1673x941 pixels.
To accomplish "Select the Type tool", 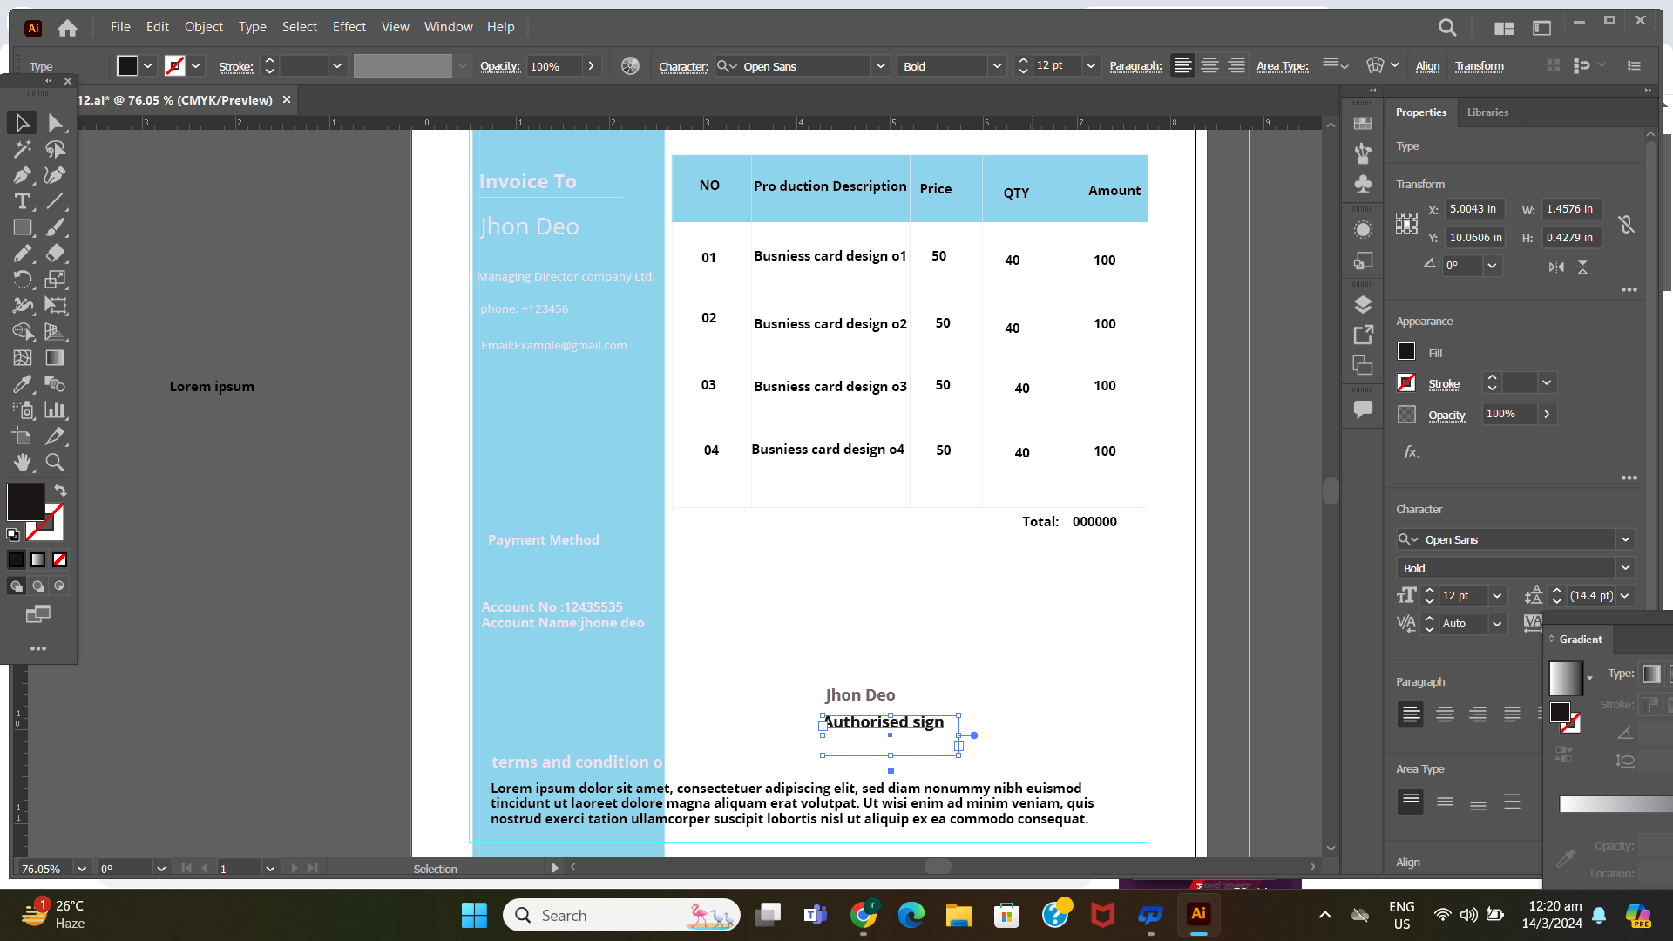I will click(23, 201).
